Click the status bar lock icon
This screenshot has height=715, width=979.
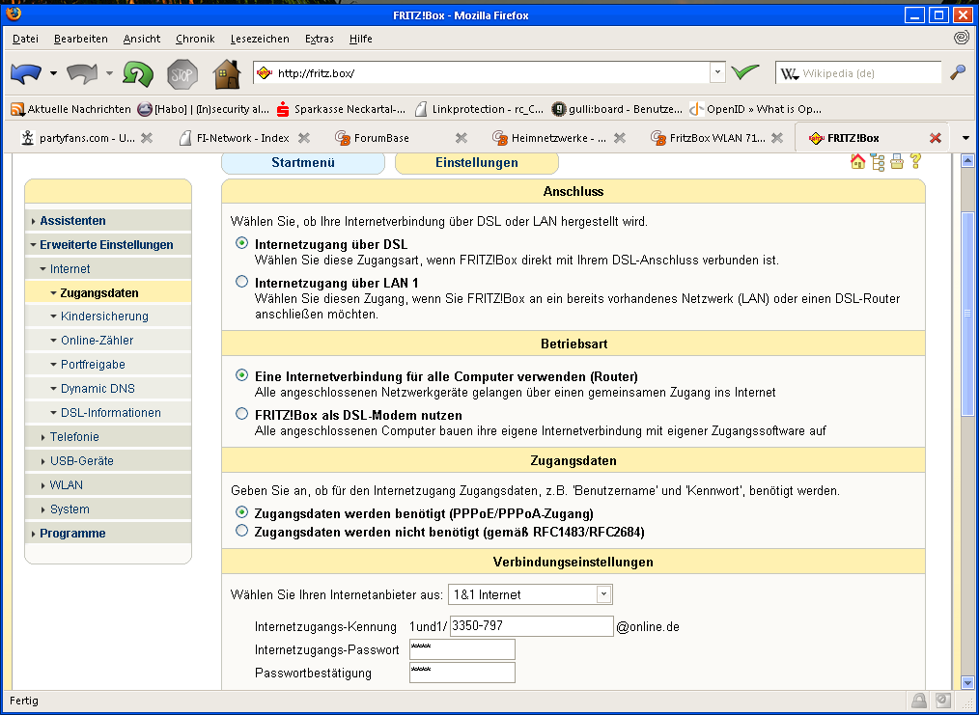click(x=918, y=701)
